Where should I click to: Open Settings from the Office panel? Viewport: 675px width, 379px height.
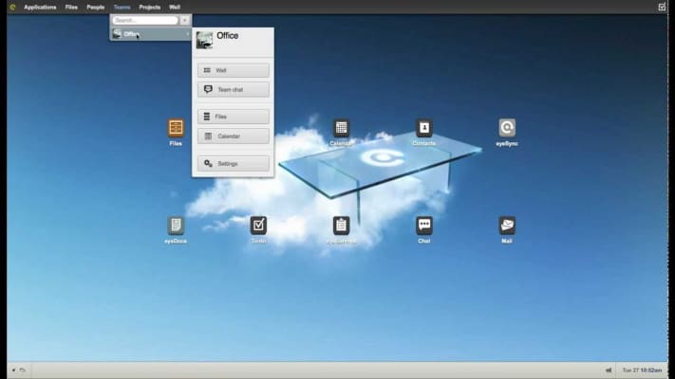coord(233,164)
